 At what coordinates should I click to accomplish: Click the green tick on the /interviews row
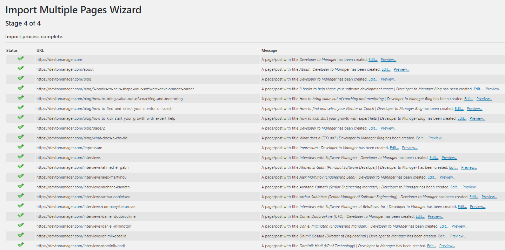click(20, 157)
